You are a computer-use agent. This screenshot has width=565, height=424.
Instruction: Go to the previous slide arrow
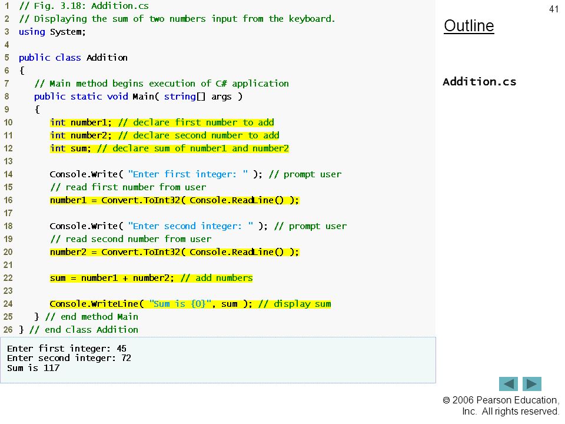(508, 384)
